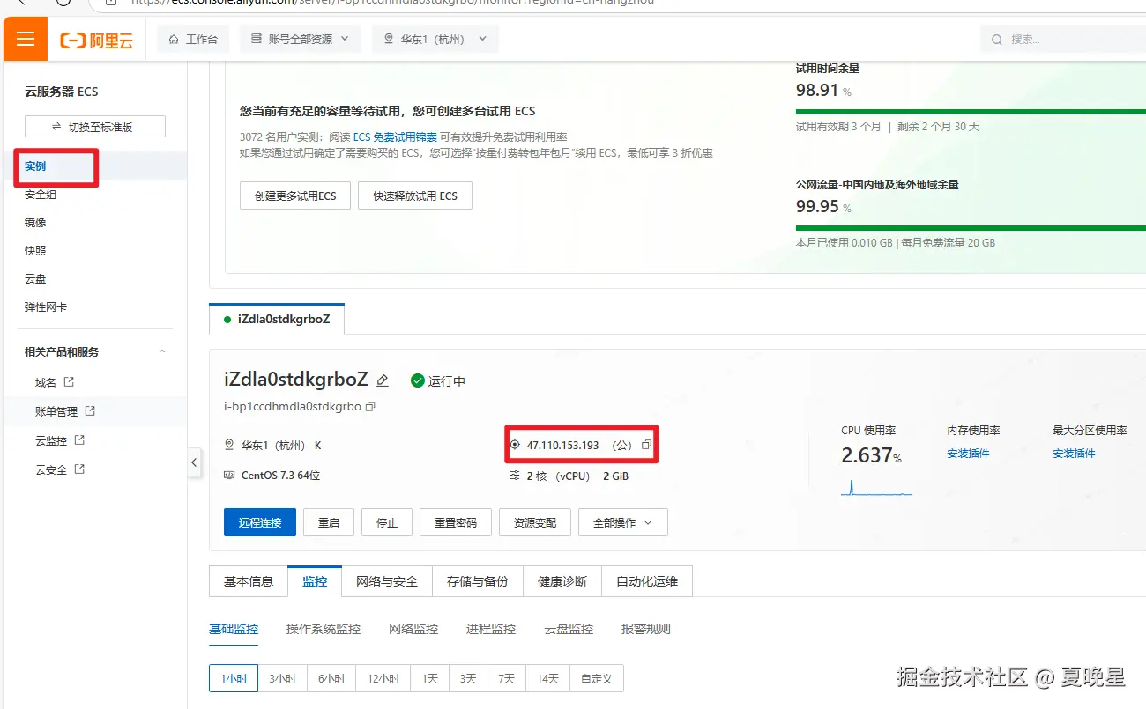1146x709 pixels.
Task: Select the 网络监控 sub-tab
Action: point(413,629)
